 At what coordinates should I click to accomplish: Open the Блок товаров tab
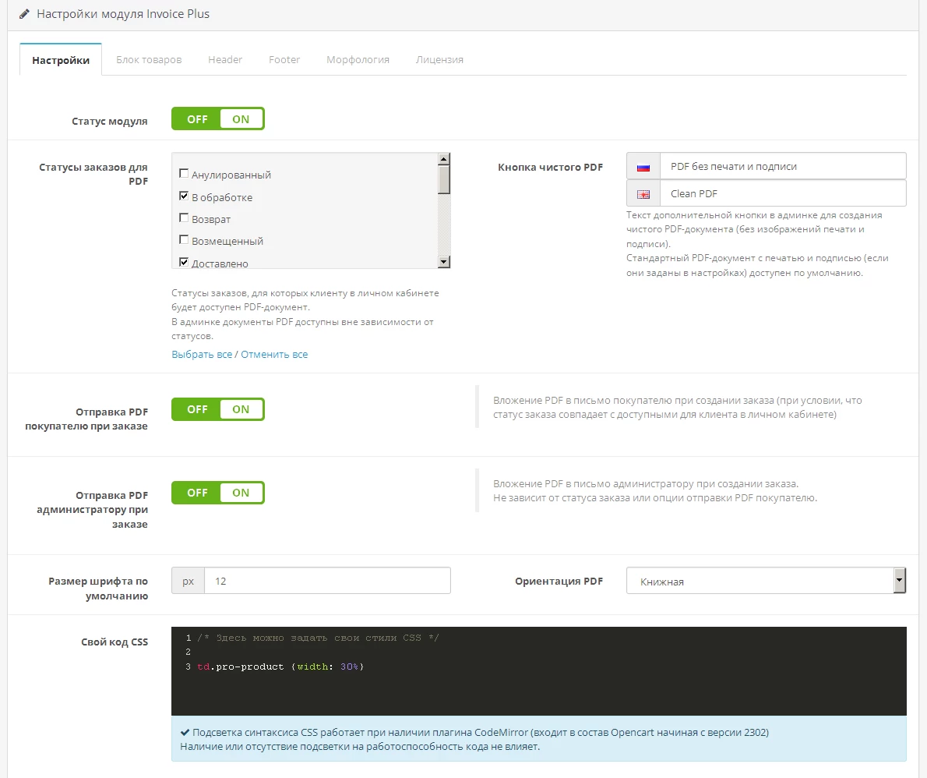pyautogui.click(x=149, y=60)
